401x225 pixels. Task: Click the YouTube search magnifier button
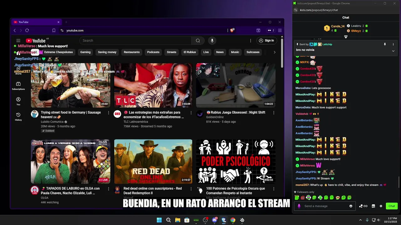click(198, 41)
